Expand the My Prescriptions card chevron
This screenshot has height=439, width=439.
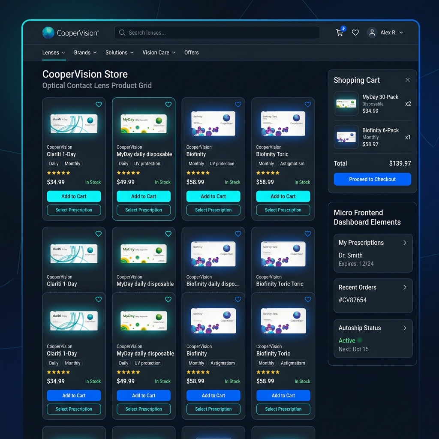tap(405, 243)
